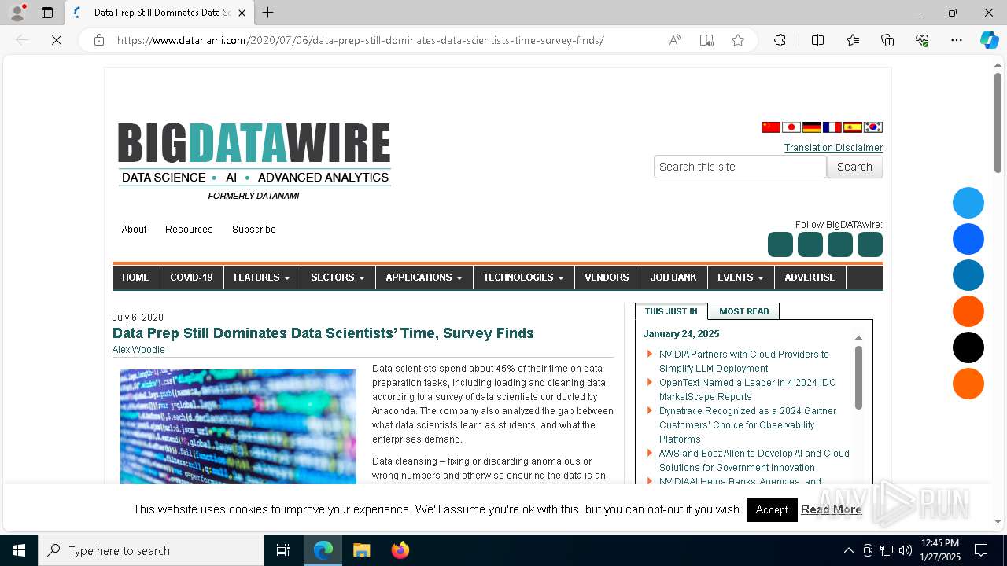Click the first Follow BigDATAwire social icon
The width and height of the screenshot is (1007, 566).
coord(780,244)
